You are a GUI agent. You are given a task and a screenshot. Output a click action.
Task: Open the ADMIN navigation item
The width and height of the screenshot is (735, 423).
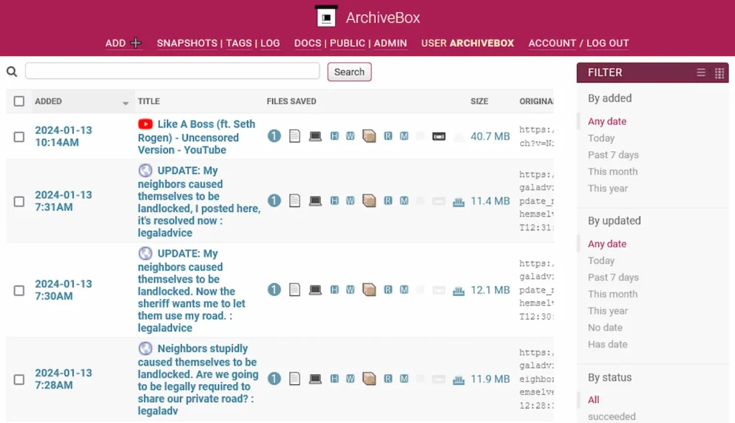pos(390,44)
